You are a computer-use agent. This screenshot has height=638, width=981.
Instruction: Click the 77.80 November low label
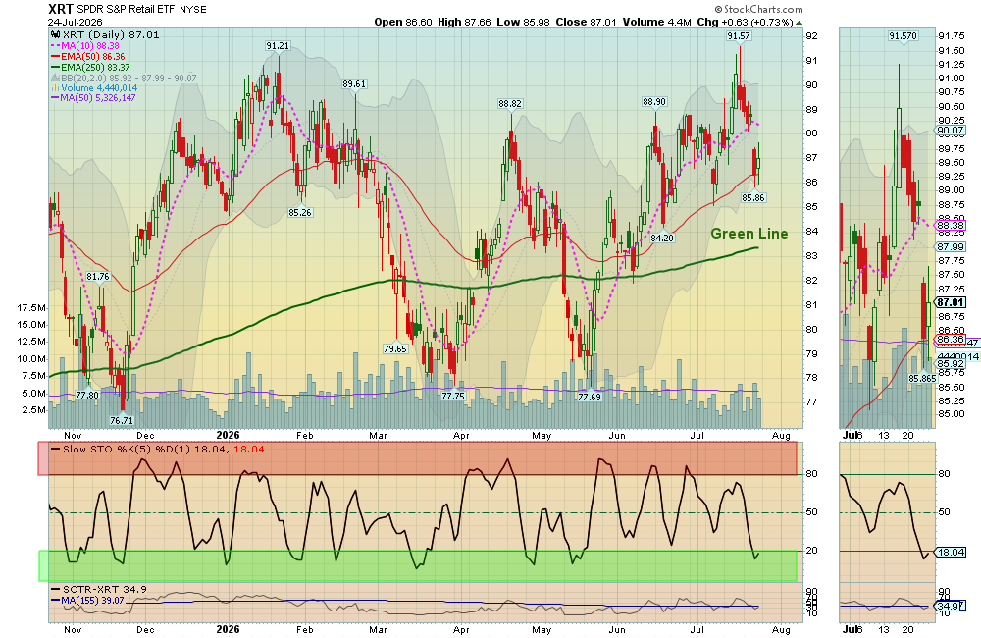pyautogui.click(x=87, y=396)
